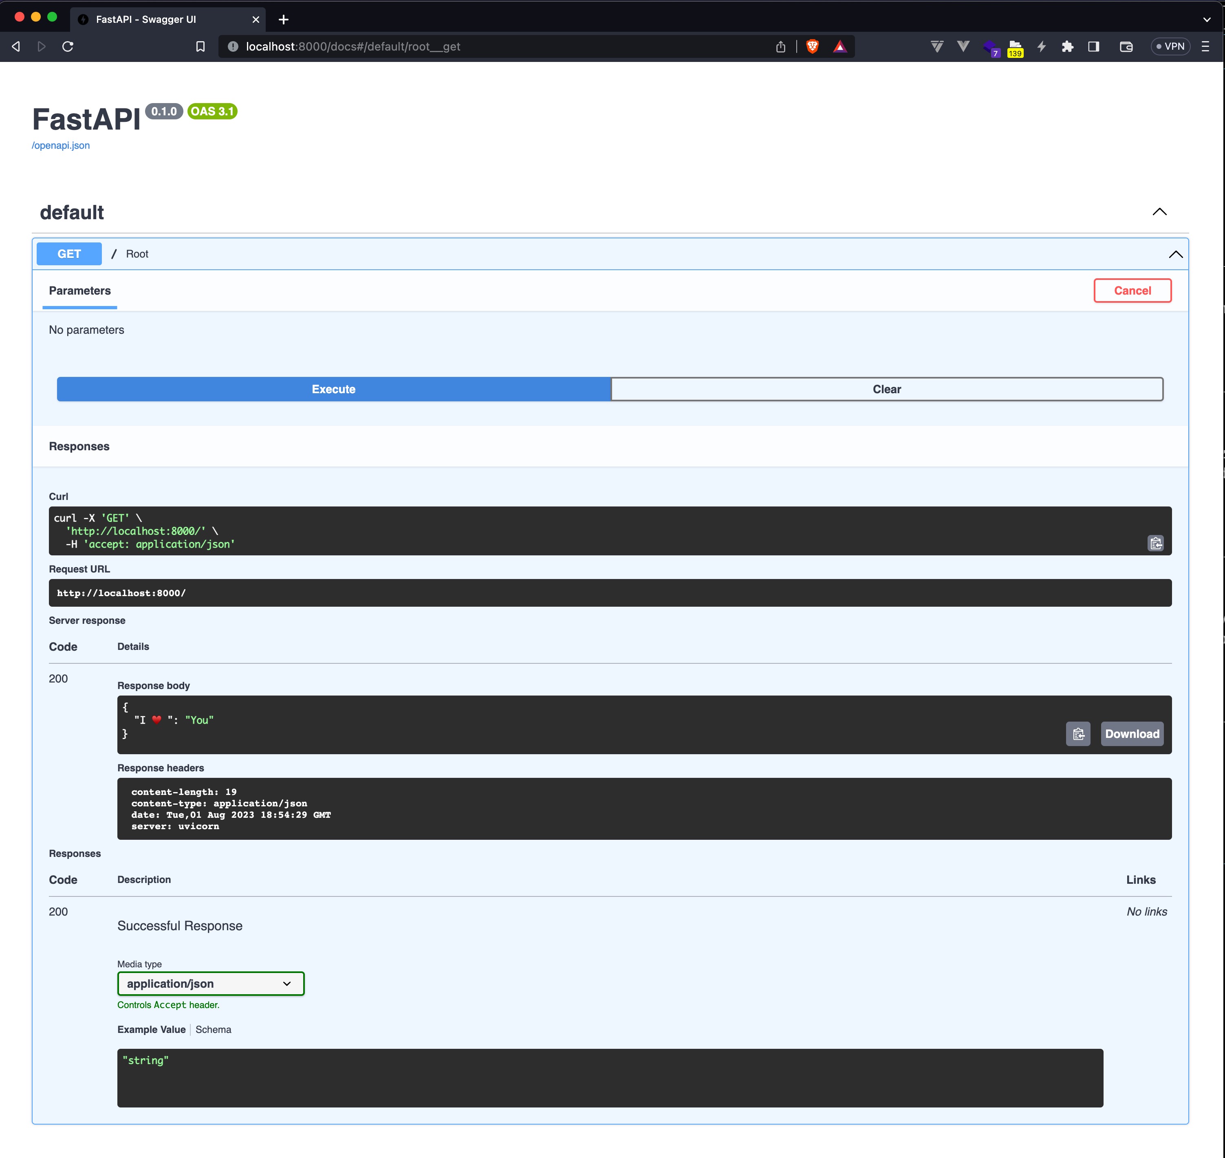Copy the curl command to clipboard
Screen dimensions: 1225x1158
pyautogui.click(x=1155, y=543)
